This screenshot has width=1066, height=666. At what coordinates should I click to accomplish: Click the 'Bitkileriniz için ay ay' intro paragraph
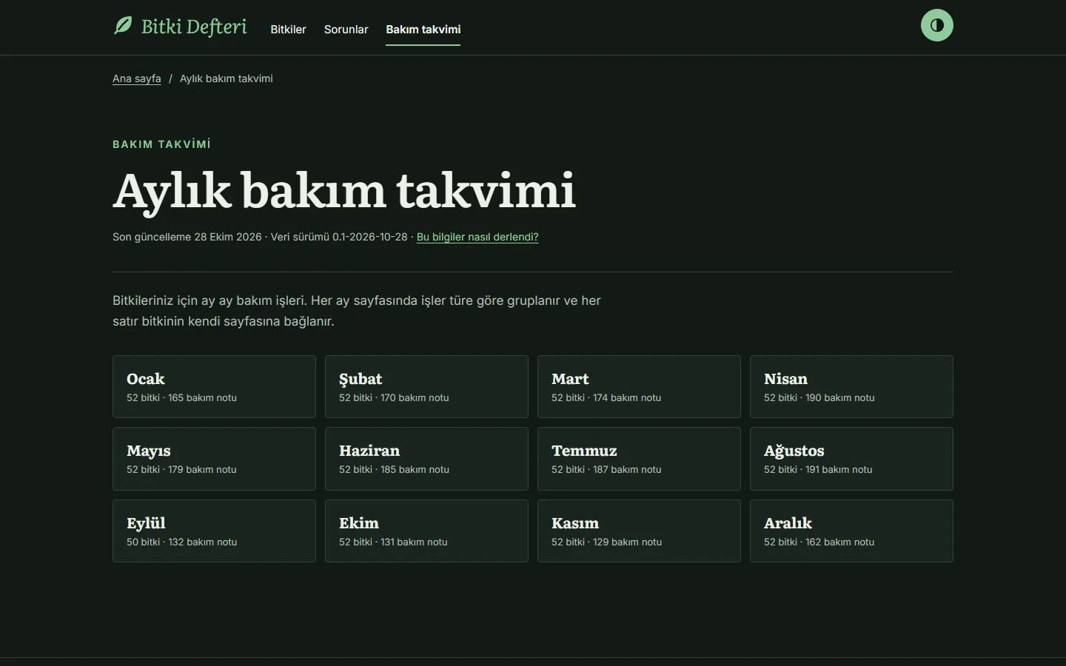[357, 311]
